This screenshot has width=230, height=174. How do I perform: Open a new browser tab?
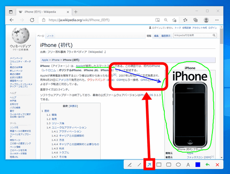76,12
